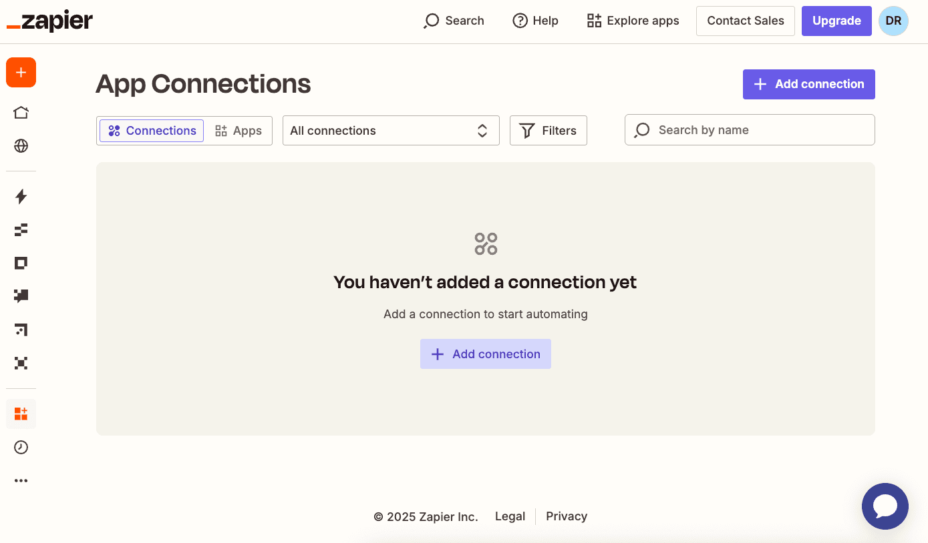Select the Connections tab
Screen dimensions: 928x543
(x=151, y=130)
